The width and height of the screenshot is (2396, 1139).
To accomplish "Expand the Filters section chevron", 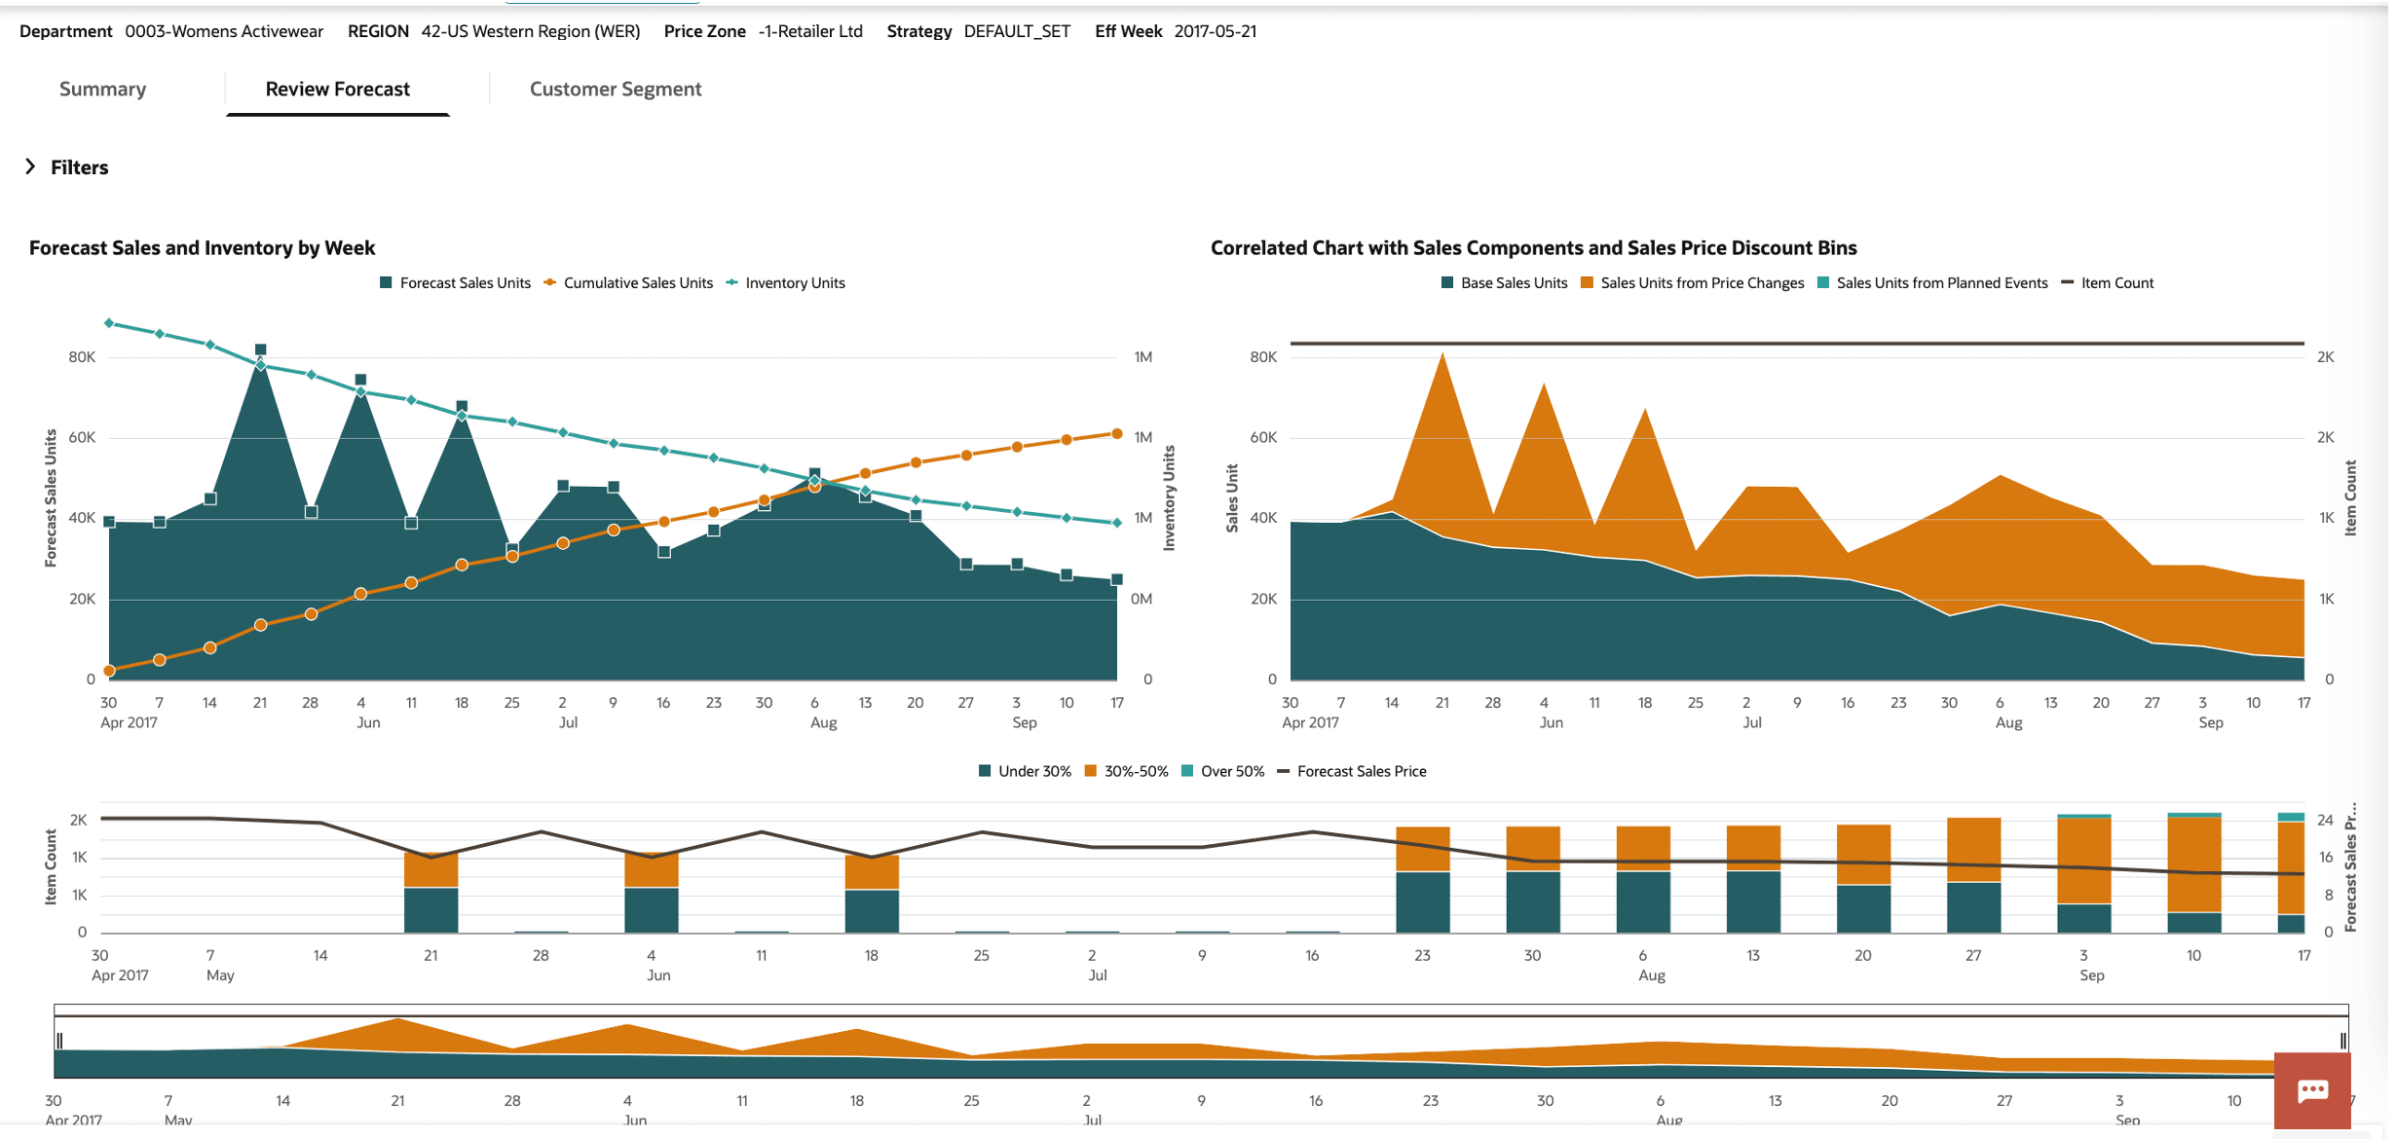I will 30,166.
